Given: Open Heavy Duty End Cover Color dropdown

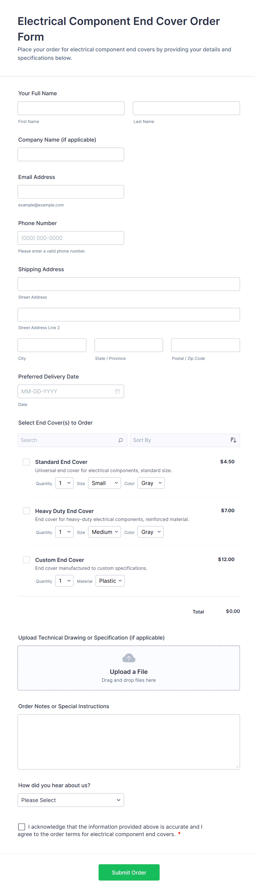Looking at the screenshot, I should coord(151,532).
